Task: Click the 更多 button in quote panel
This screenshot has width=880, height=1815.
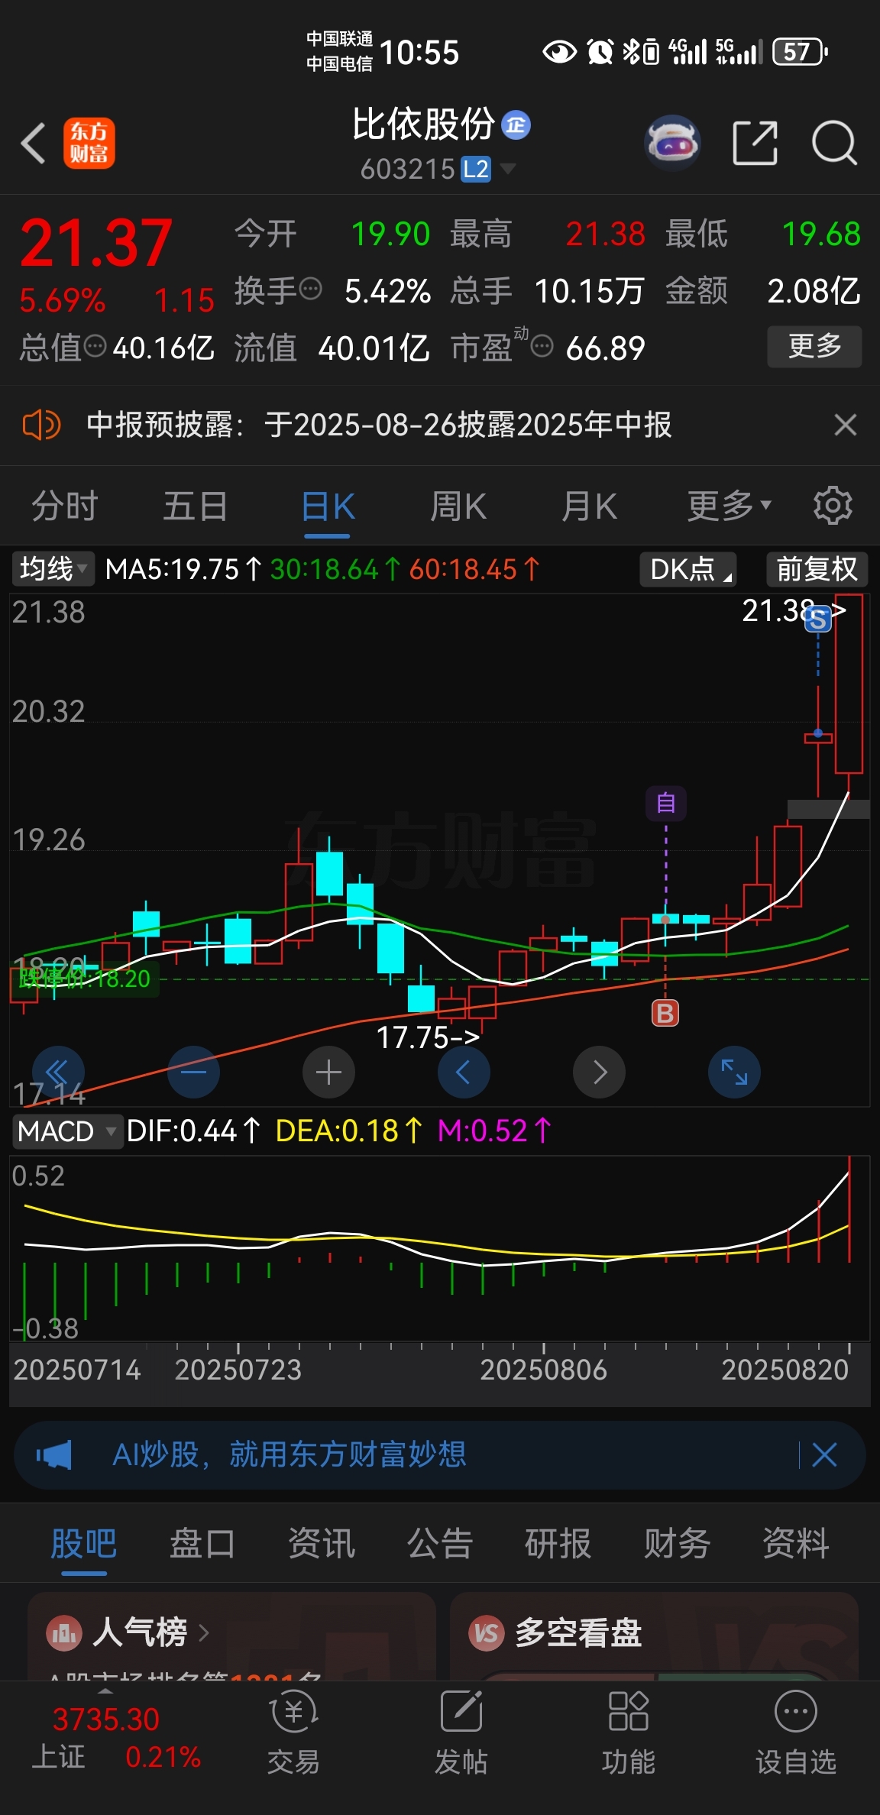Action: [814, 347]
